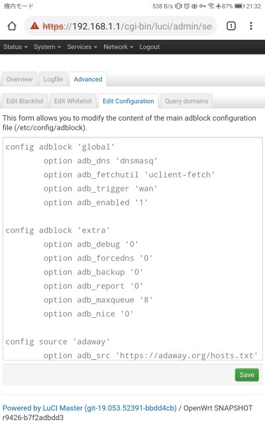Open the Query domains tab

pyautogui.click(x=186, y=101)
